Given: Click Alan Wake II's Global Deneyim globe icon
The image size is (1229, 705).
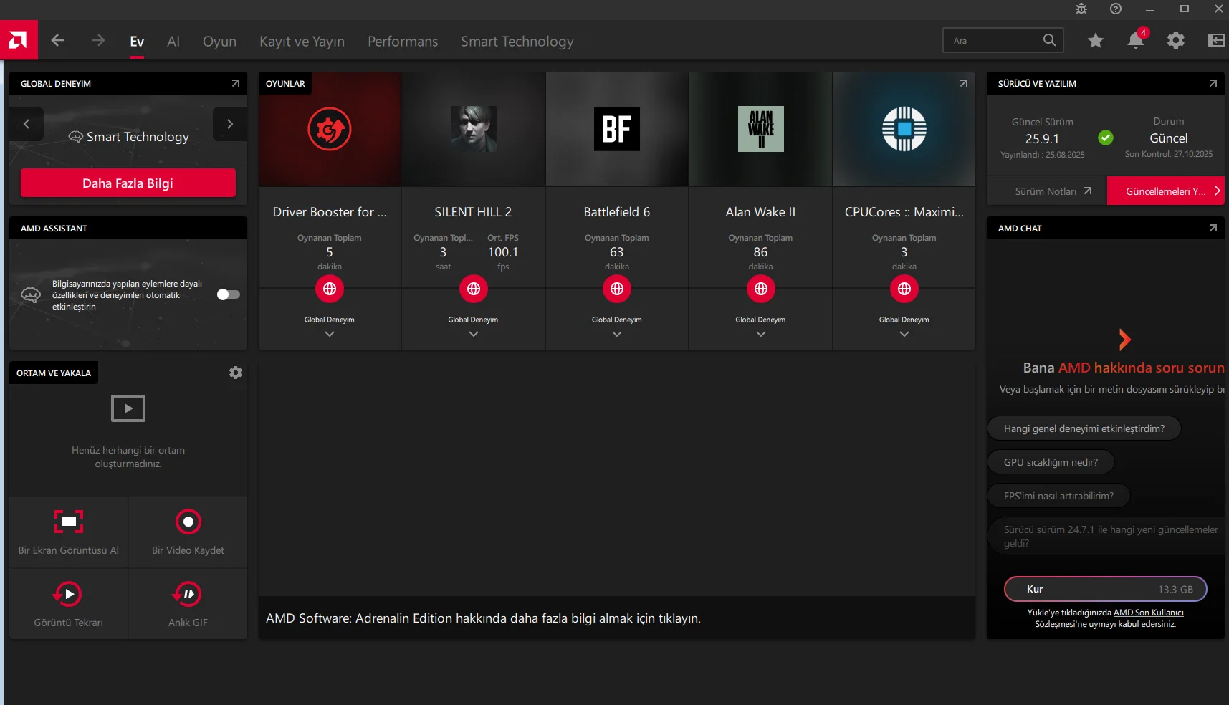Looking at the screenshot, I should click(x=761, y=289).
